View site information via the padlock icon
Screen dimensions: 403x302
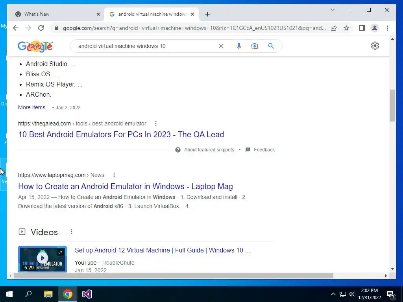[x=57, y=28]
